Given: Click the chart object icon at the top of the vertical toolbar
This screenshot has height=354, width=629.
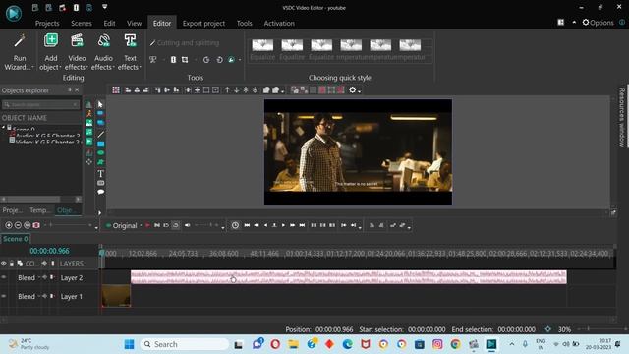Looking at the screenshot, I should pos(88,105).
